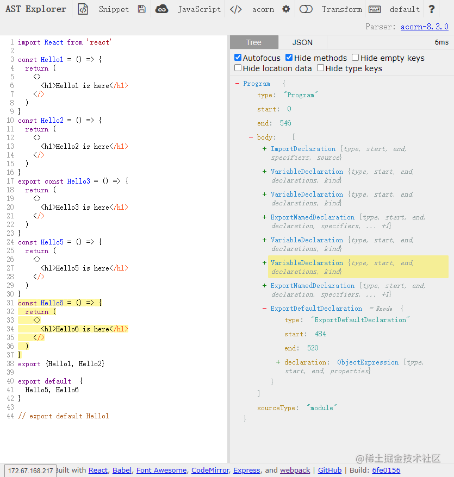Click the code snippet icon beside AST Explorer
Image resolution: width=454 pixels, height=477 pixels.
(83, 9)
